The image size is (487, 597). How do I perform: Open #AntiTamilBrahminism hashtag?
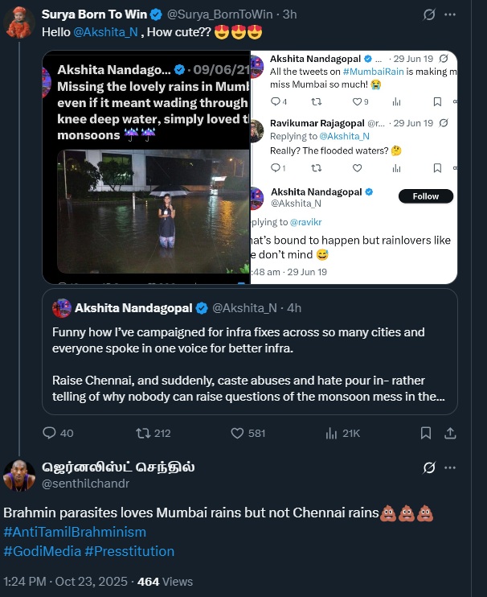(75, 532)
